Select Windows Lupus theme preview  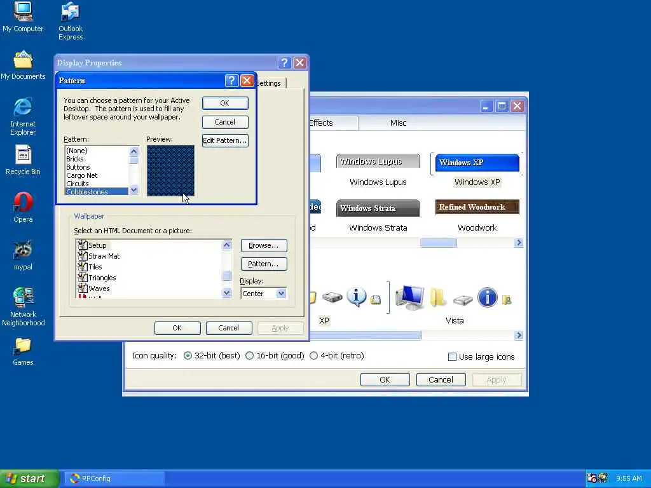coord(378,161)
